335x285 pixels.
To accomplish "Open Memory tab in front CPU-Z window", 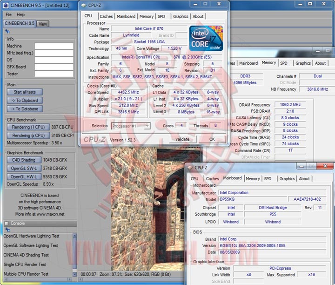I will (147, 16).
